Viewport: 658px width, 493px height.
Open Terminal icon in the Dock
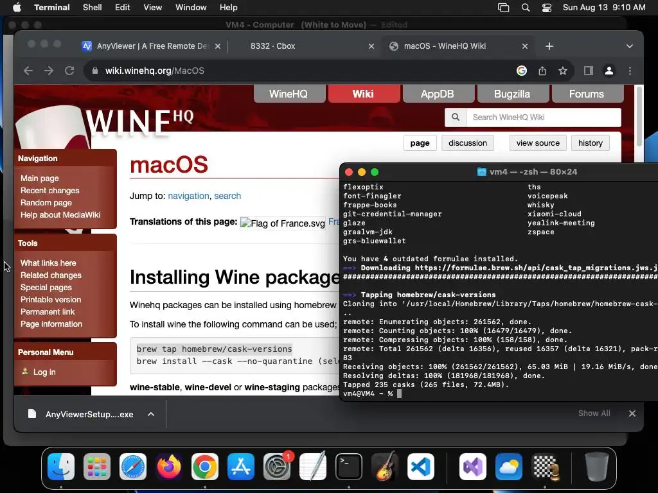(349, 467)
